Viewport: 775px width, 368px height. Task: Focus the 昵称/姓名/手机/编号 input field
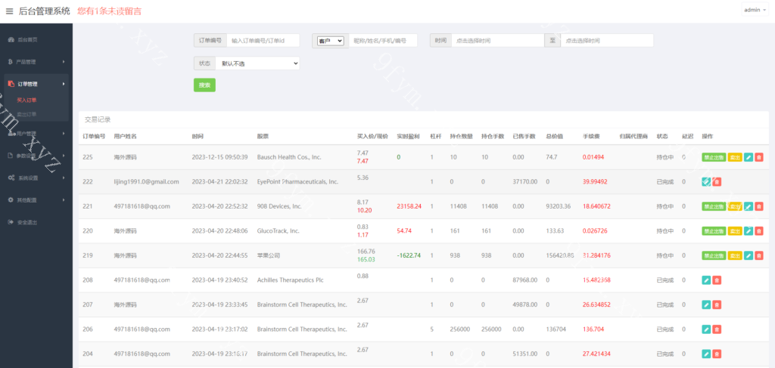383,41
